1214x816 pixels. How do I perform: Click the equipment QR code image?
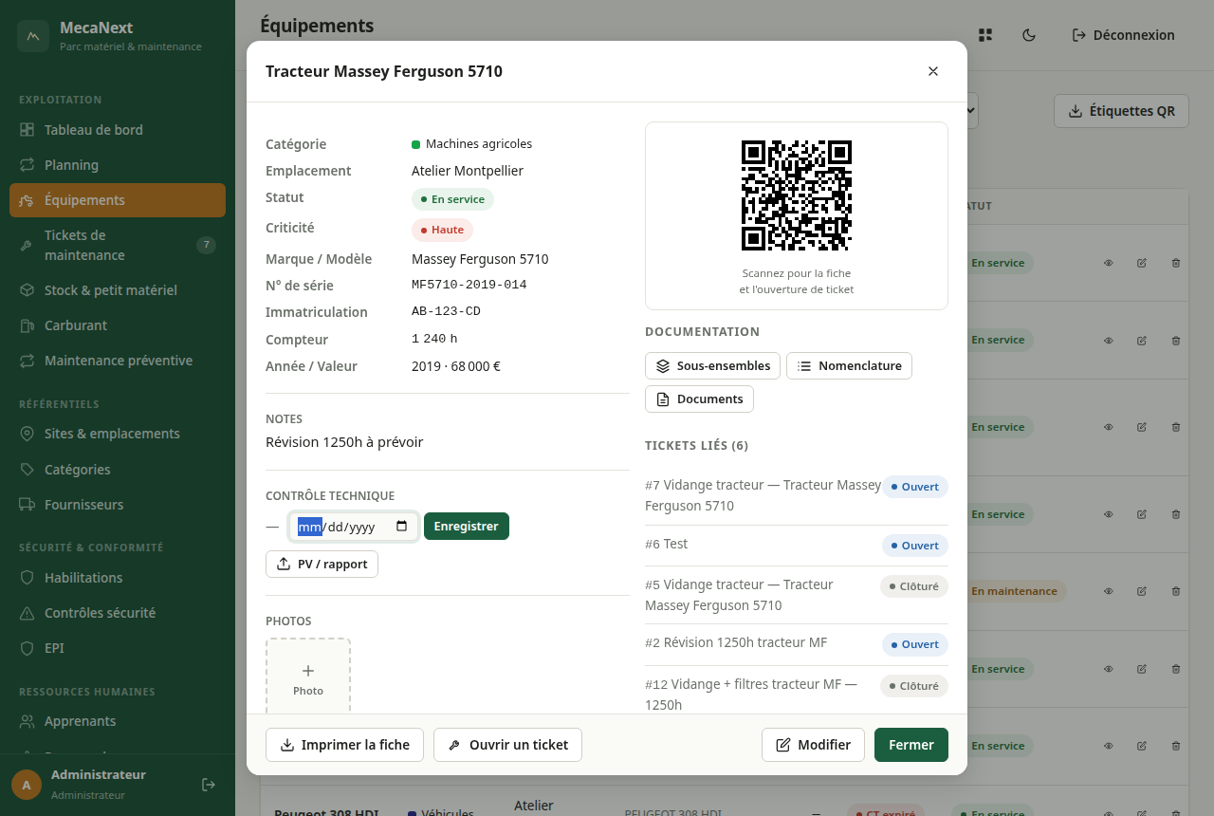pyautogui.click(x=797, y=195)
